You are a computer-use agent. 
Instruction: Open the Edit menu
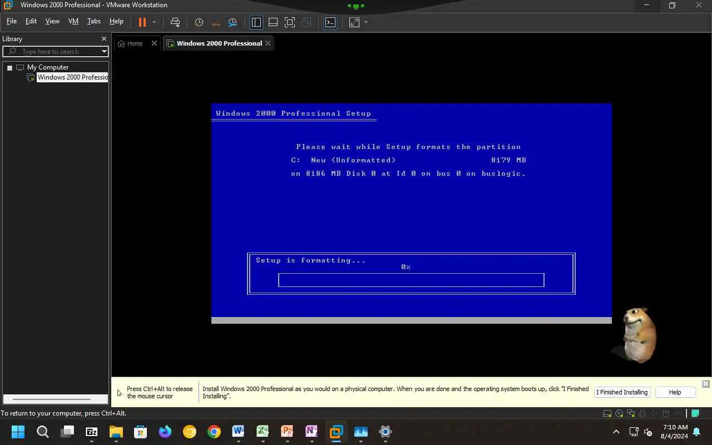[31, 21]
